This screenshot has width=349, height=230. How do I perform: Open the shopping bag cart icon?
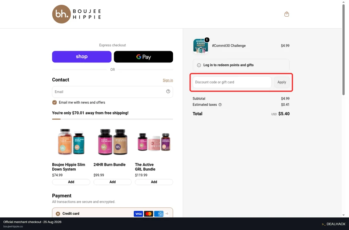coord(287,14)
